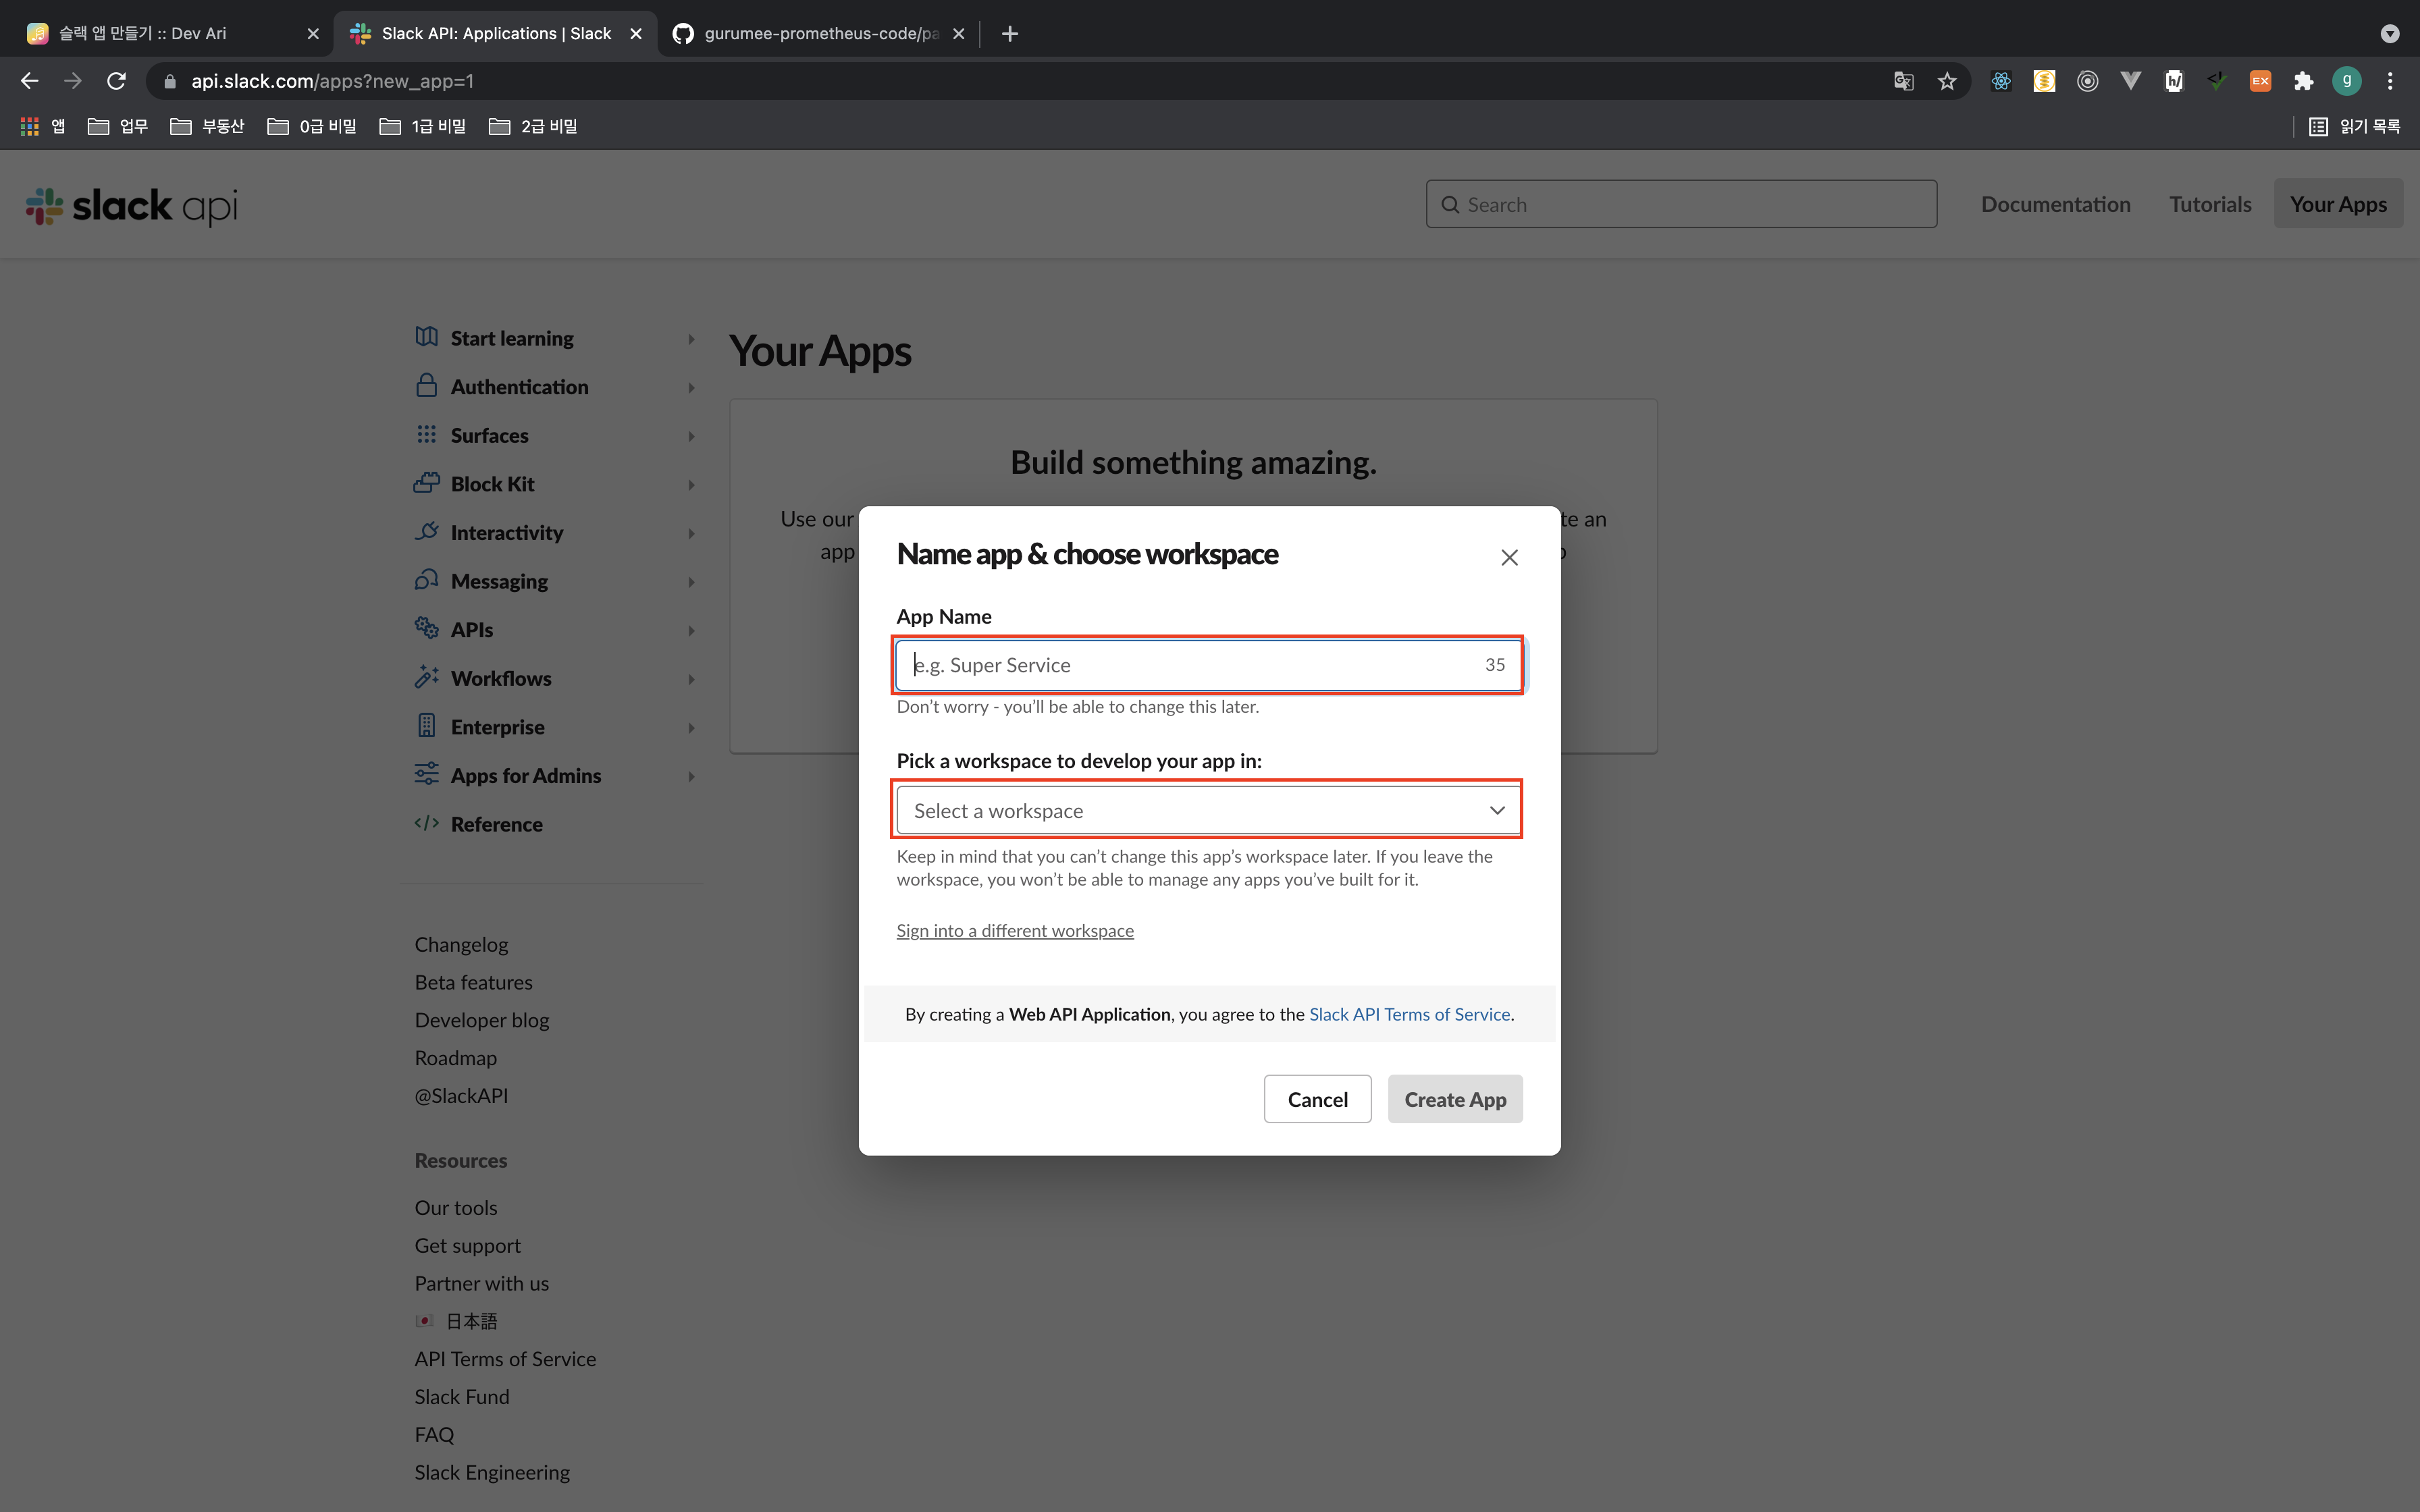Click the circular target extension icon
This screenshot has width=2420, height=1512.
click(2088, 81)
